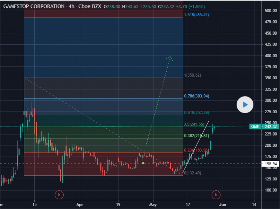This screenshot has height=209, width=280.
Task: Open the earnings E marker before Apr
Action: click(59, 194)
